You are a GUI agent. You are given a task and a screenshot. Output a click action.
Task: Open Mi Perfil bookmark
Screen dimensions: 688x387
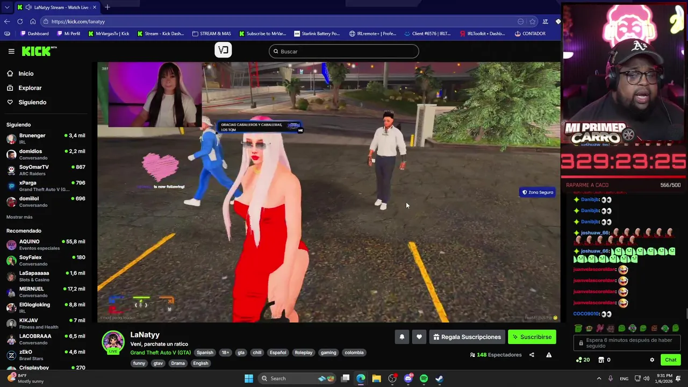68,33
